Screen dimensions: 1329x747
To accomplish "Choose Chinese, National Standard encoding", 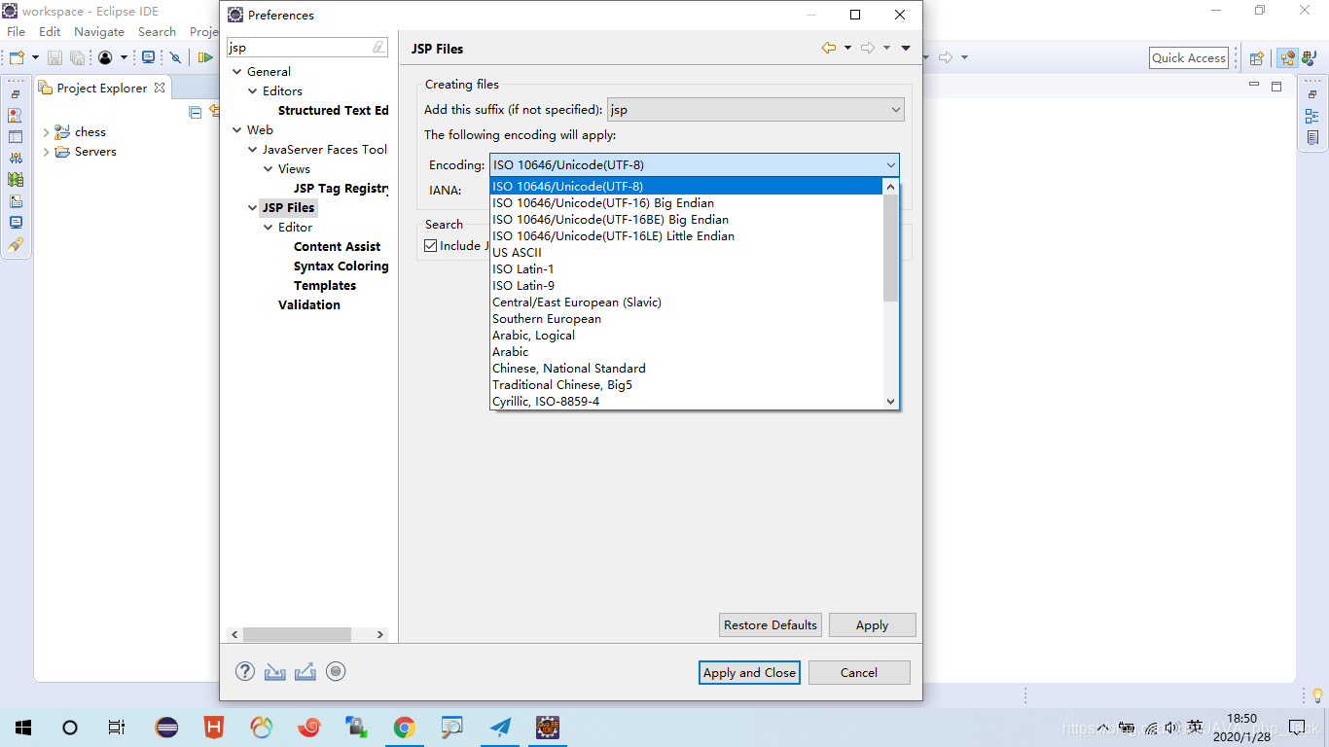I will coord(686,369).
